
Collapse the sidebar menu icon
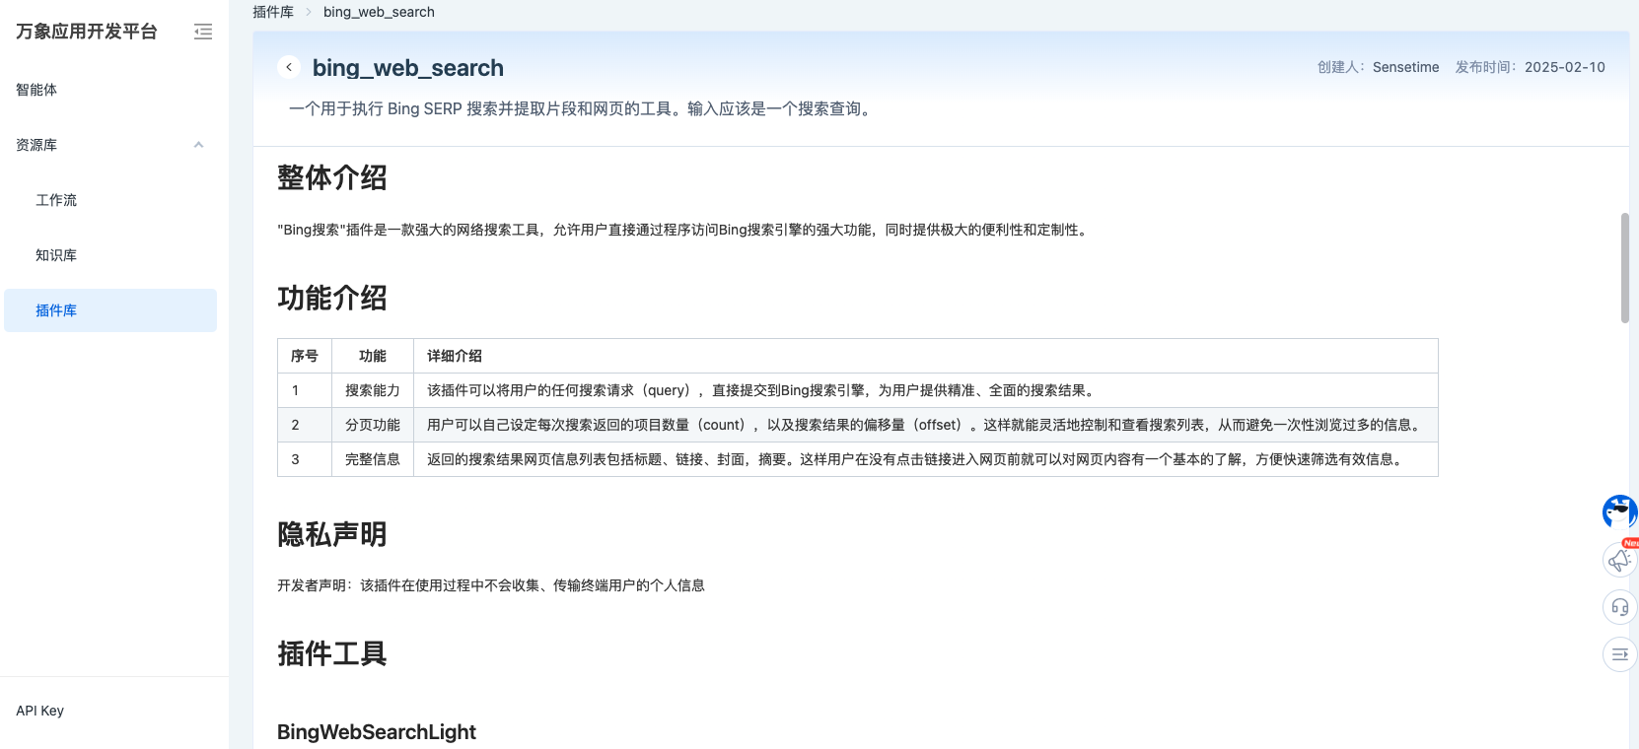203,32
